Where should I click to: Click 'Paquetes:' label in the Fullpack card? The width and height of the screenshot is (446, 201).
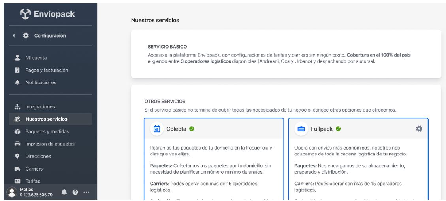click(305, 166)
